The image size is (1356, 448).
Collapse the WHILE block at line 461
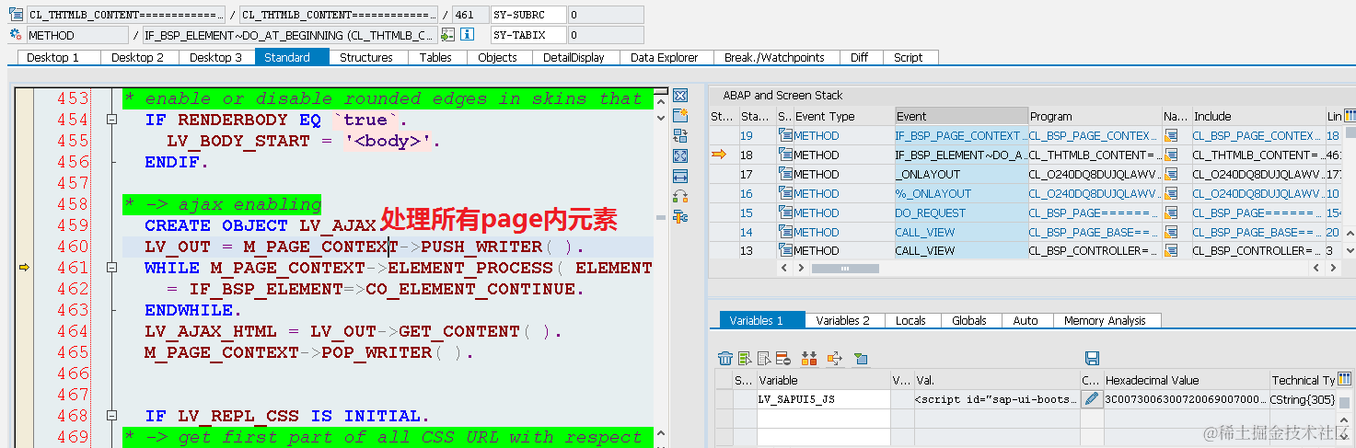(111, 268)
